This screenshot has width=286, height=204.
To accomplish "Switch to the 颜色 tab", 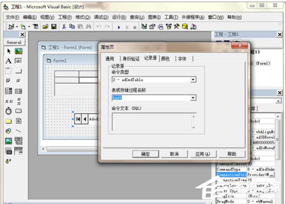I will pyautogui.click(x=166, y=59).
